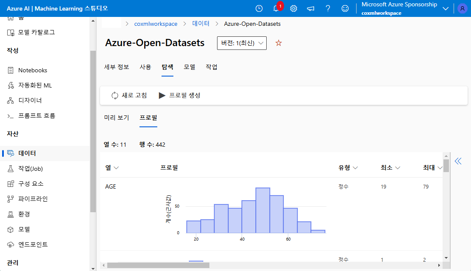
Task: Open the recent history clock icon
Action: click(x=259, y=8)
